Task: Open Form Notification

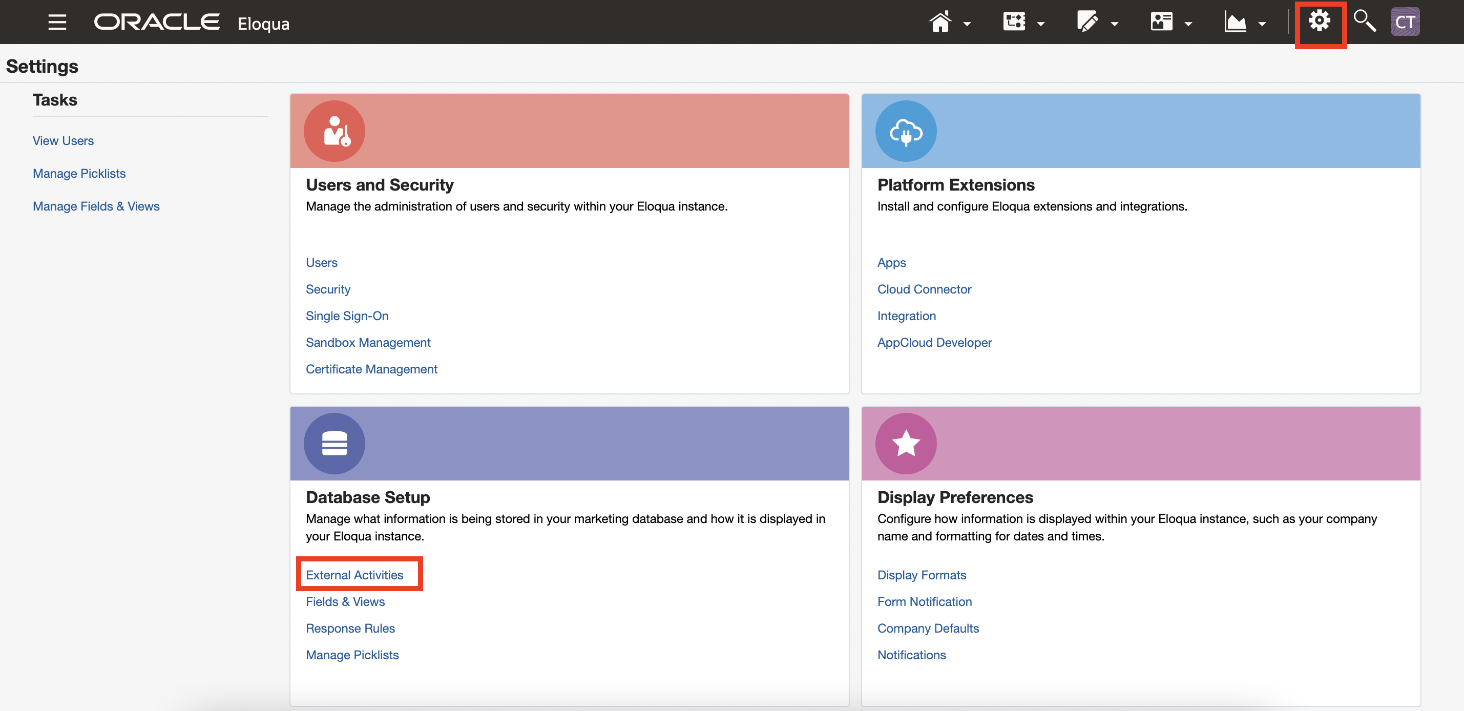Action: coord(925,602)
